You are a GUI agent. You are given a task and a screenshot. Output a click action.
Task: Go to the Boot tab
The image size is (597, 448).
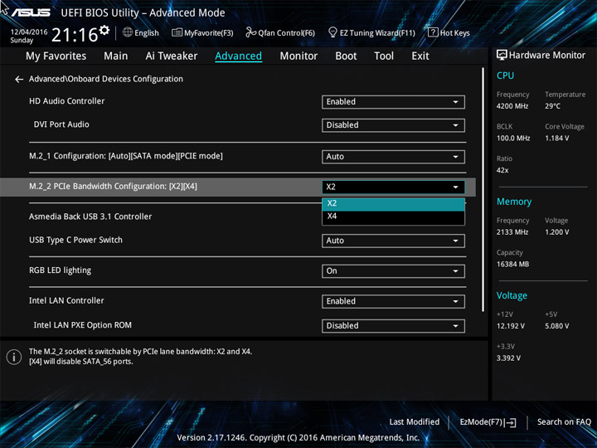click(346, 56)
